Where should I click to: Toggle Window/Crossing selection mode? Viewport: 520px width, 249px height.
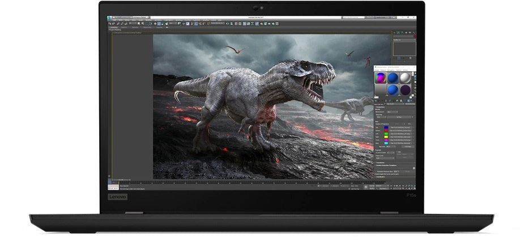click(151, 24)
